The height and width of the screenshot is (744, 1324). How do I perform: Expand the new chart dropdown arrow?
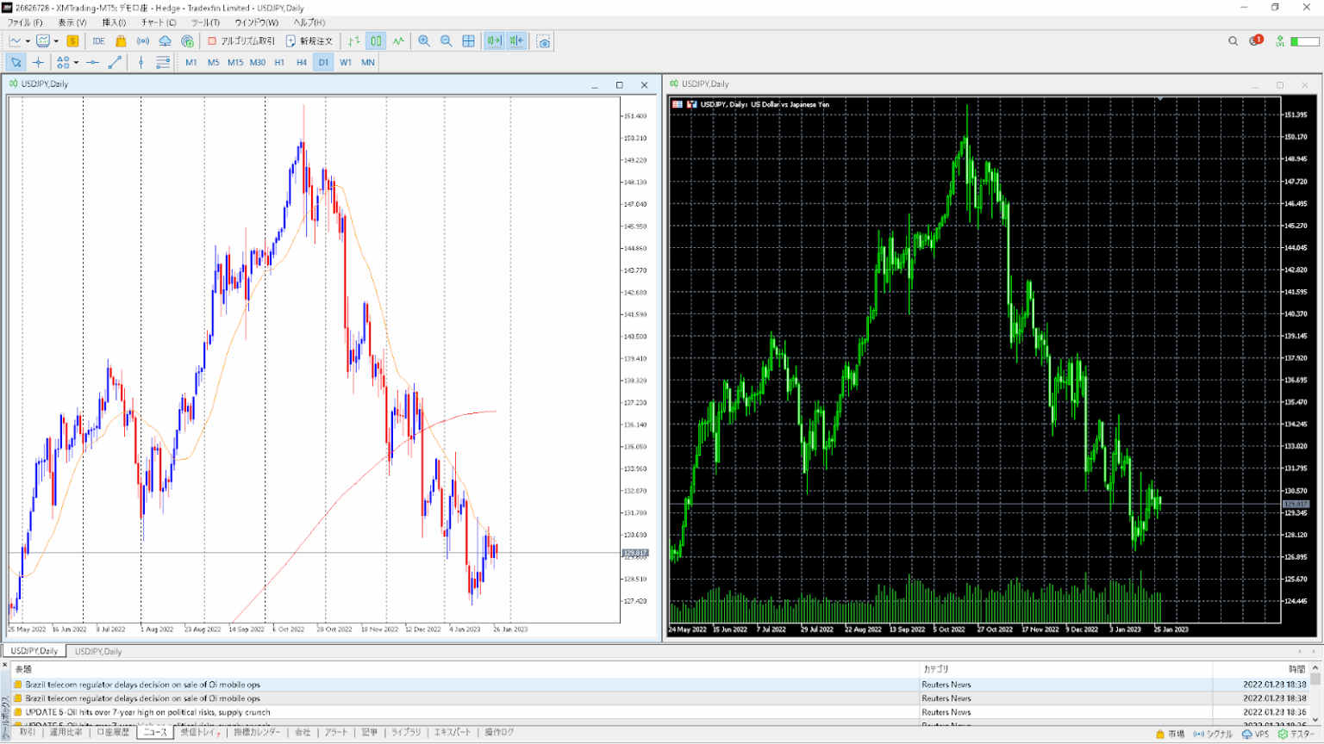28,41
